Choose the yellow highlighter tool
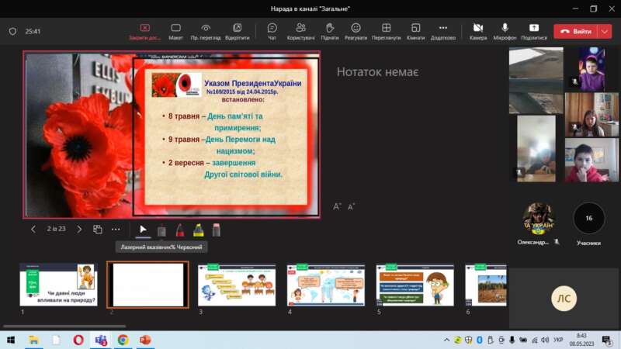This screenshot has height=349, width=621. (x=198, y=230)
